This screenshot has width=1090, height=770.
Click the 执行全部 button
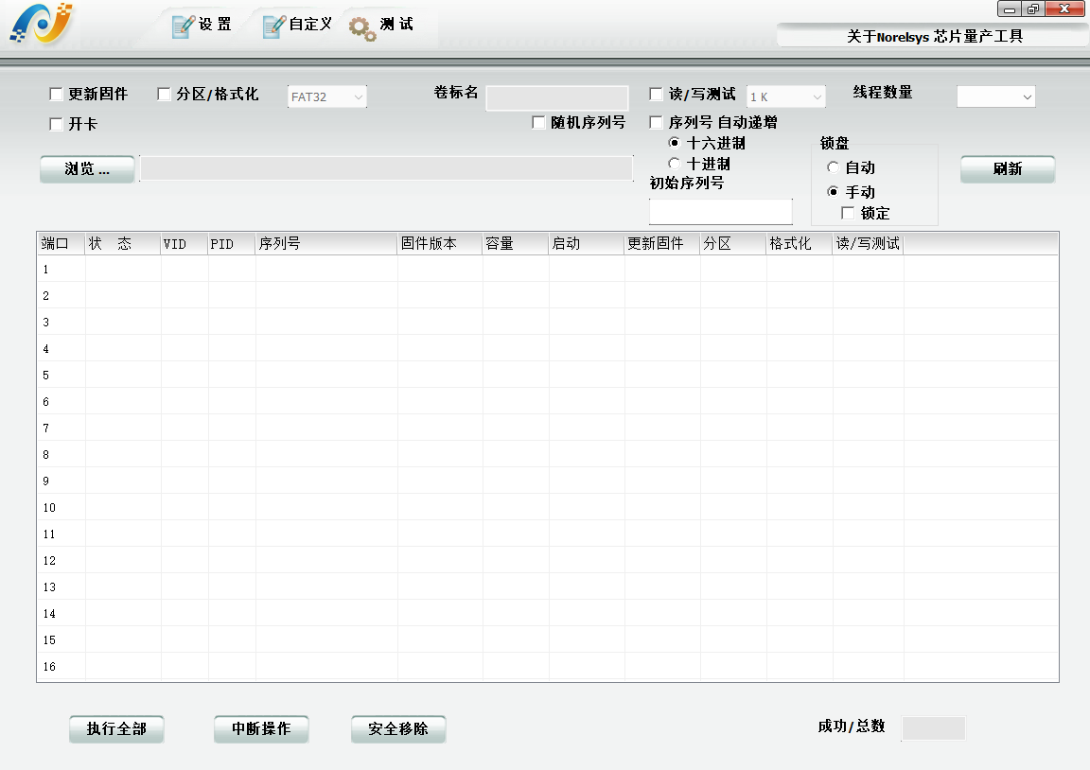pos(116,729)
